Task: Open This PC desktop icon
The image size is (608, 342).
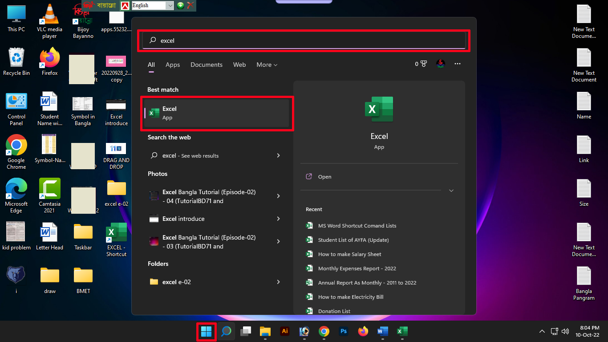Action: tap(16, 18)
